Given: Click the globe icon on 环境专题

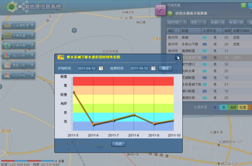Looking at the screenshot, I should tap(7, 45).
